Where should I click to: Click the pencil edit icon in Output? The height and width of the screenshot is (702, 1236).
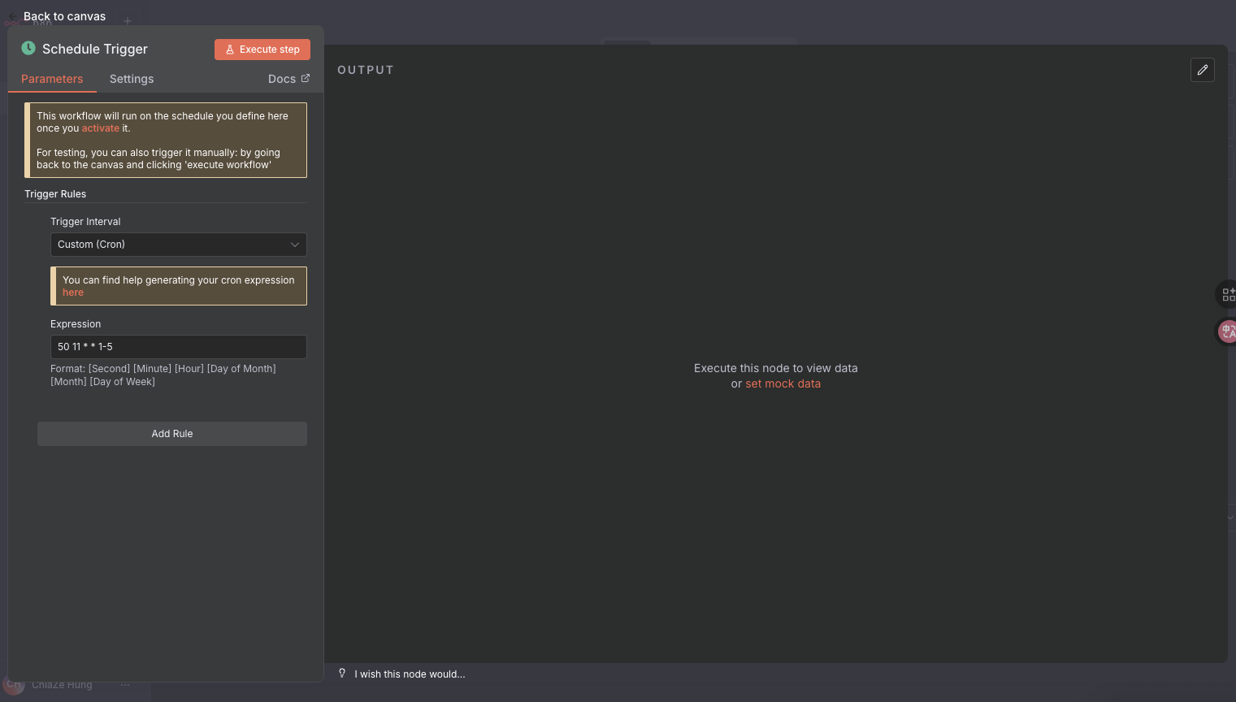point(1203,70)
